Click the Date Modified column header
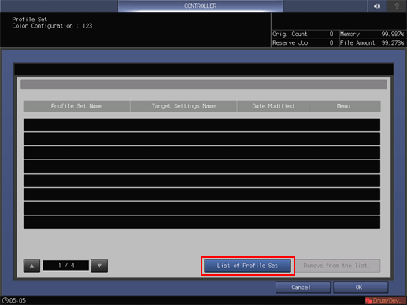Screen dimensions: 407x305 click(x=273, y=106)
